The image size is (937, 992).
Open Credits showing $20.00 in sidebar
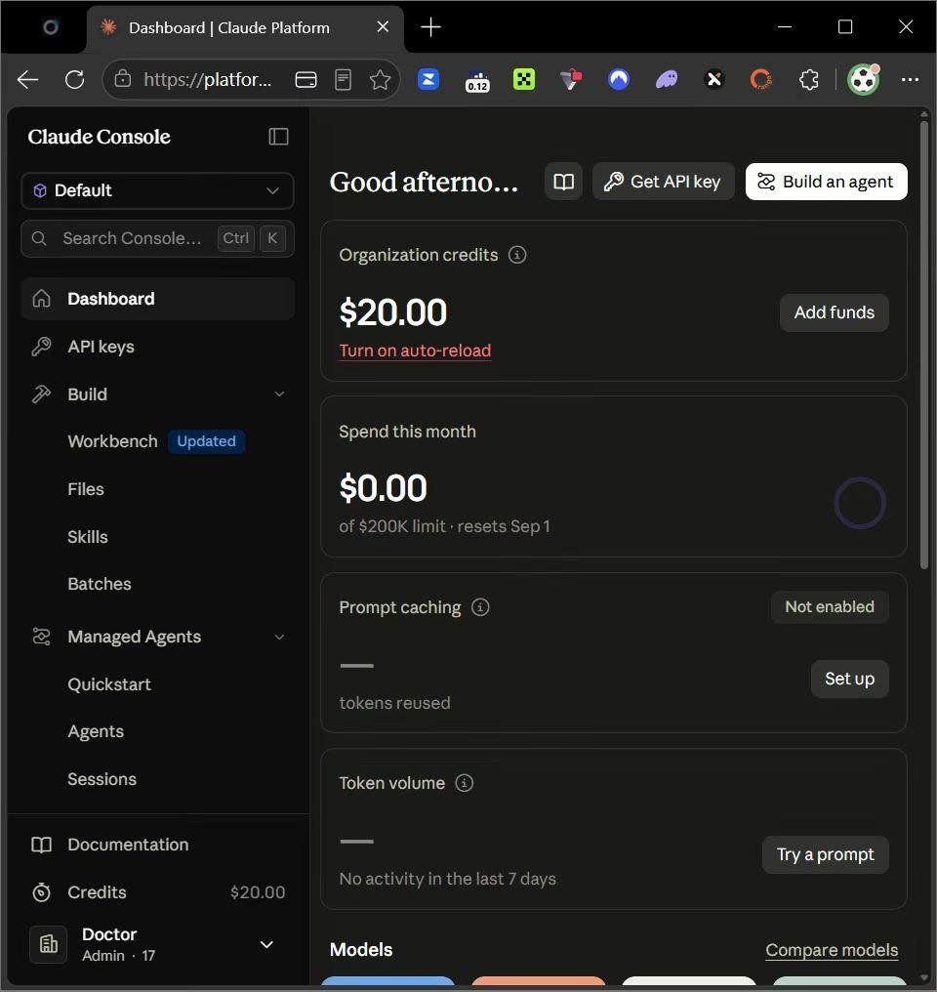[157, 892]
